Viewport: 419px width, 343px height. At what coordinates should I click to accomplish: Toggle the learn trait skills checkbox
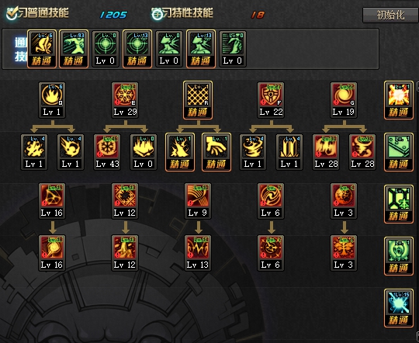point(157,14)
